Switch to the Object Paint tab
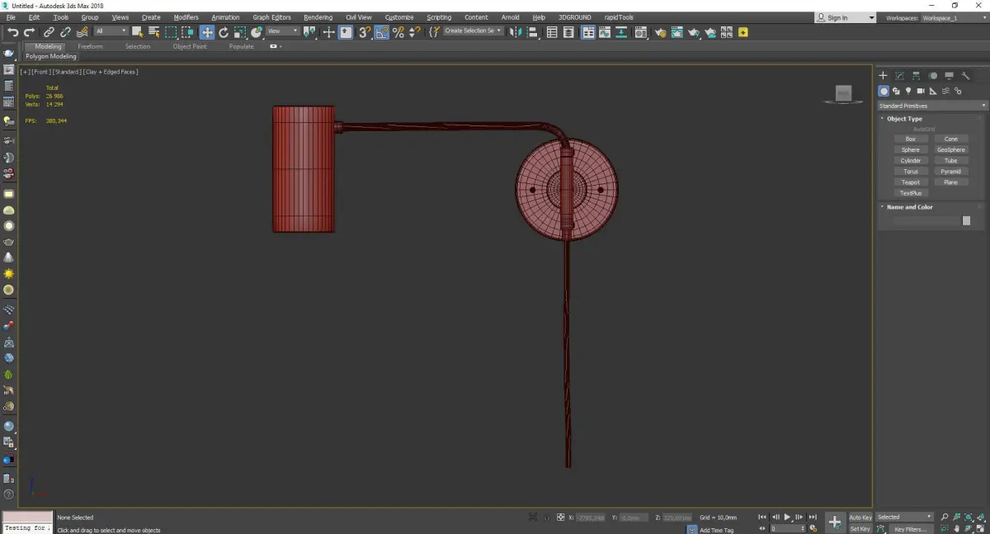990x534 pixels. (190, 46)
